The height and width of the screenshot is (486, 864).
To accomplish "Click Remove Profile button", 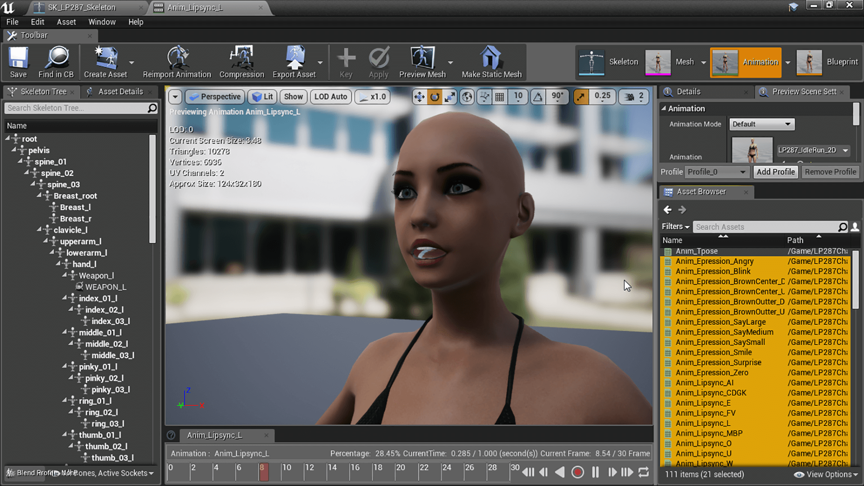I will [830, 171].
